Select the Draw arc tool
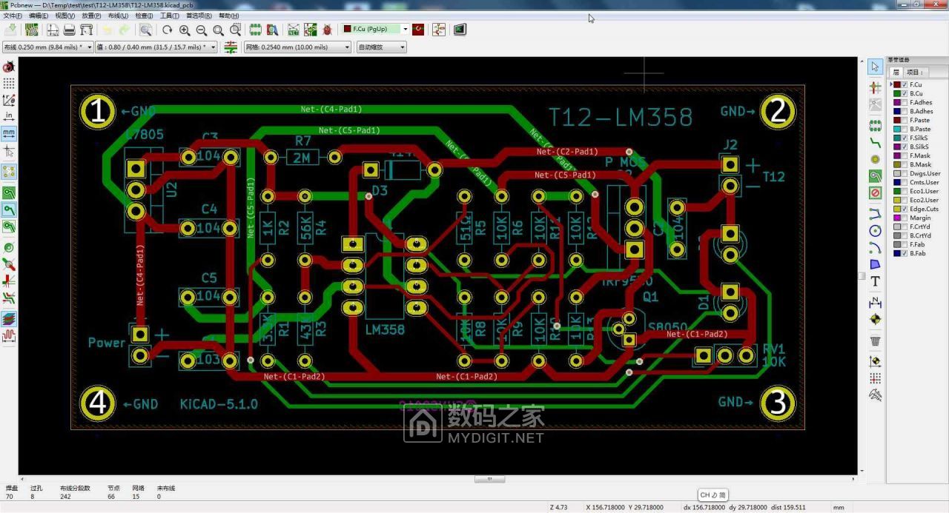This screenshot has height=513, width=949. [x=875, y=248]
